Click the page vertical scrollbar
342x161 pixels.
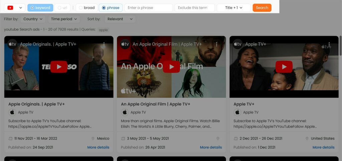(340, 46)
